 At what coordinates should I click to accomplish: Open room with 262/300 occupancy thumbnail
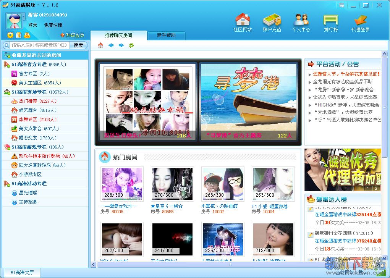122,239
